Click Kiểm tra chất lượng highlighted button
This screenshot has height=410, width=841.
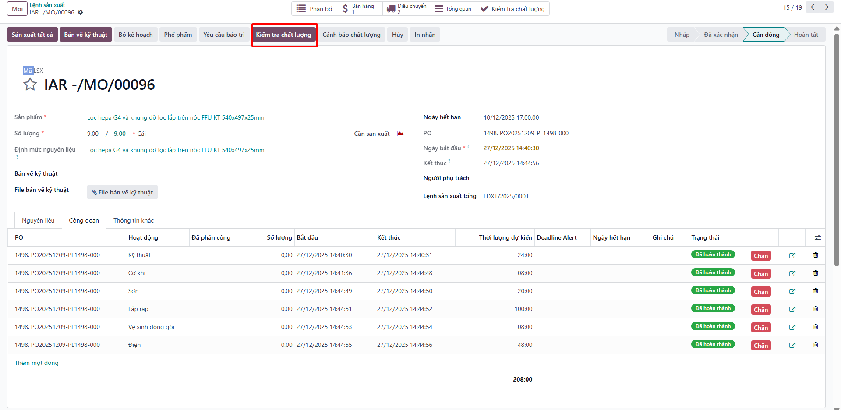point(284,35)
